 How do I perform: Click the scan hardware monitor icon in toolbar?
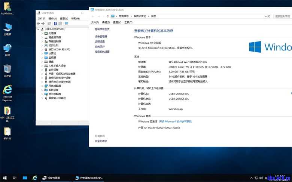point(66,23)
